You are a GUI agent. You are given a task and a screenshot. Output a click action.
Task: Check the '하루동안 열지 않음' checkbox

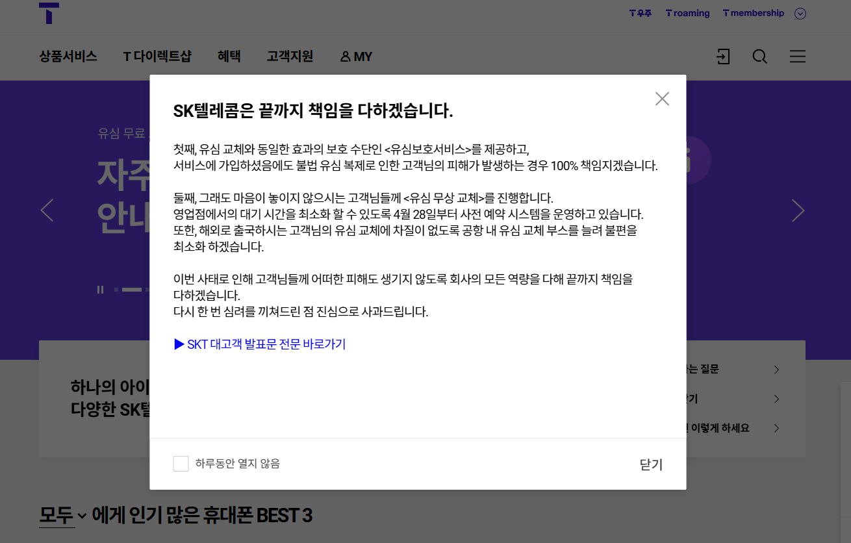pos(181,464)
